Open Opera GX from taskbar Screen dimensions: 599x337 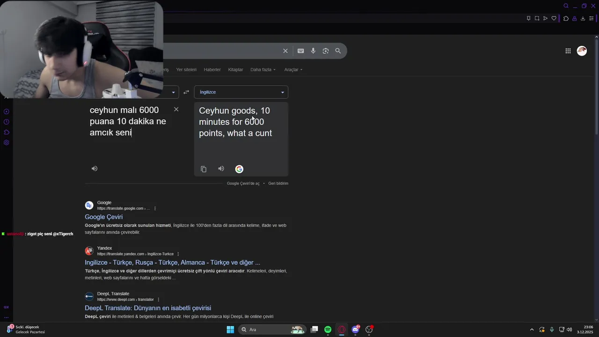342,330
